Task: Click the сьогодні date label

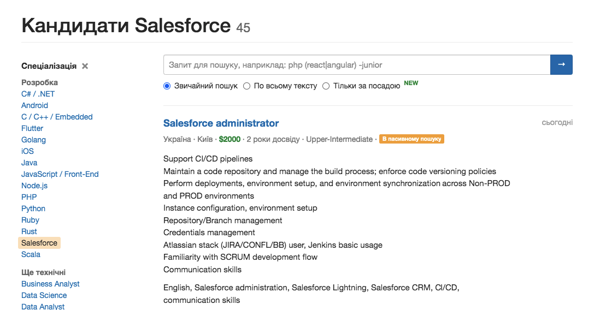Action: click(557, 123)
